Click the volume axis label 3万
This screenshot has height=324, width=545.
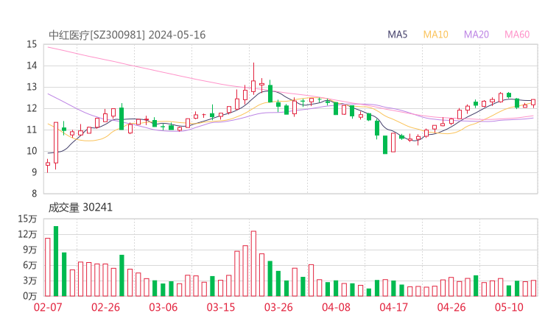coord(30,281)
